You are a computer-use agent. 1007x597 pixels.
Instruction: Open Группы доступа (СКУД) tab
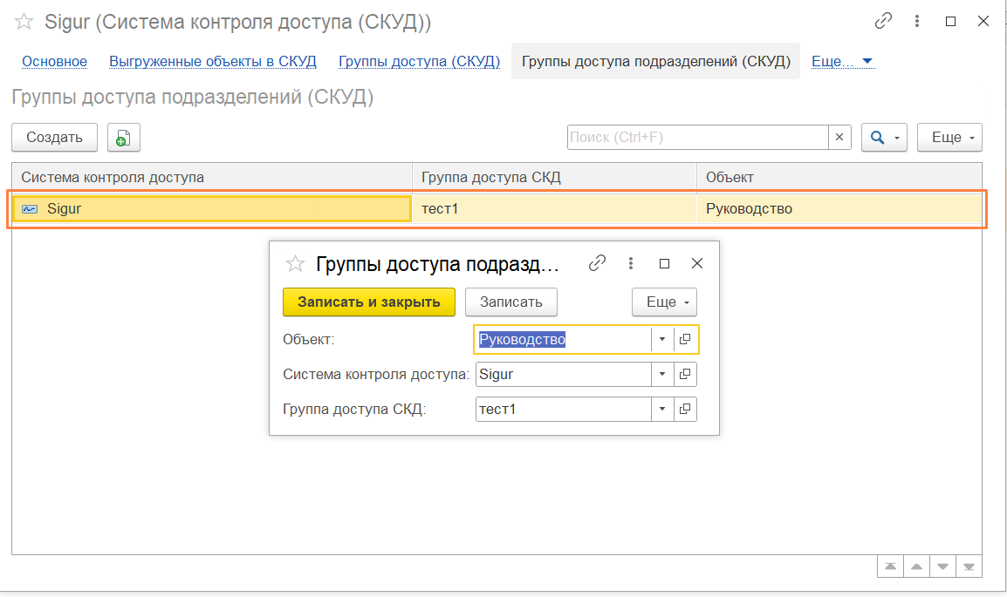click(419, 62)
